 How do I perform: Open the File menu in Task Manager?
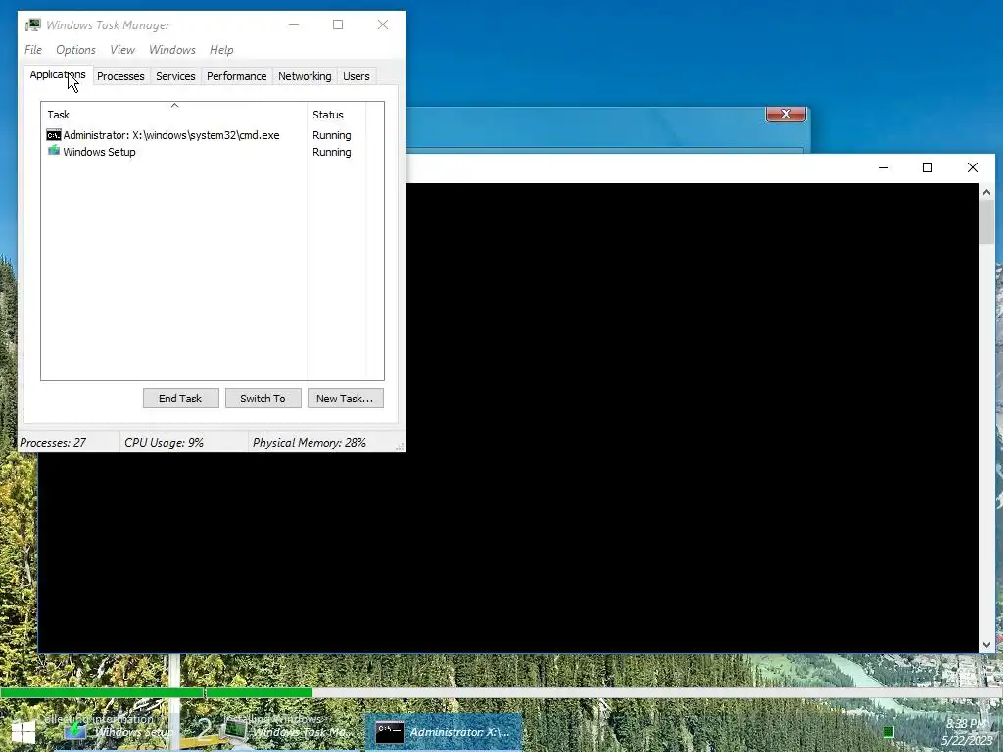coord(33,50)
